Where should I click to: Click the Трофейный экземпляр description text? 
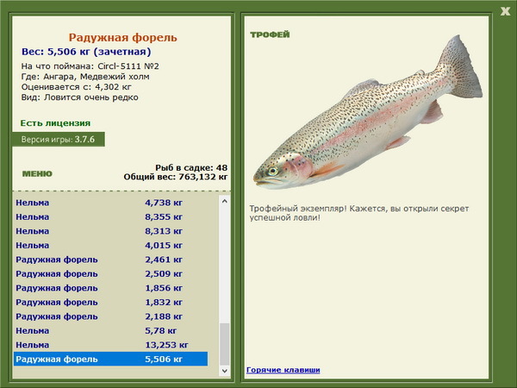359,213
